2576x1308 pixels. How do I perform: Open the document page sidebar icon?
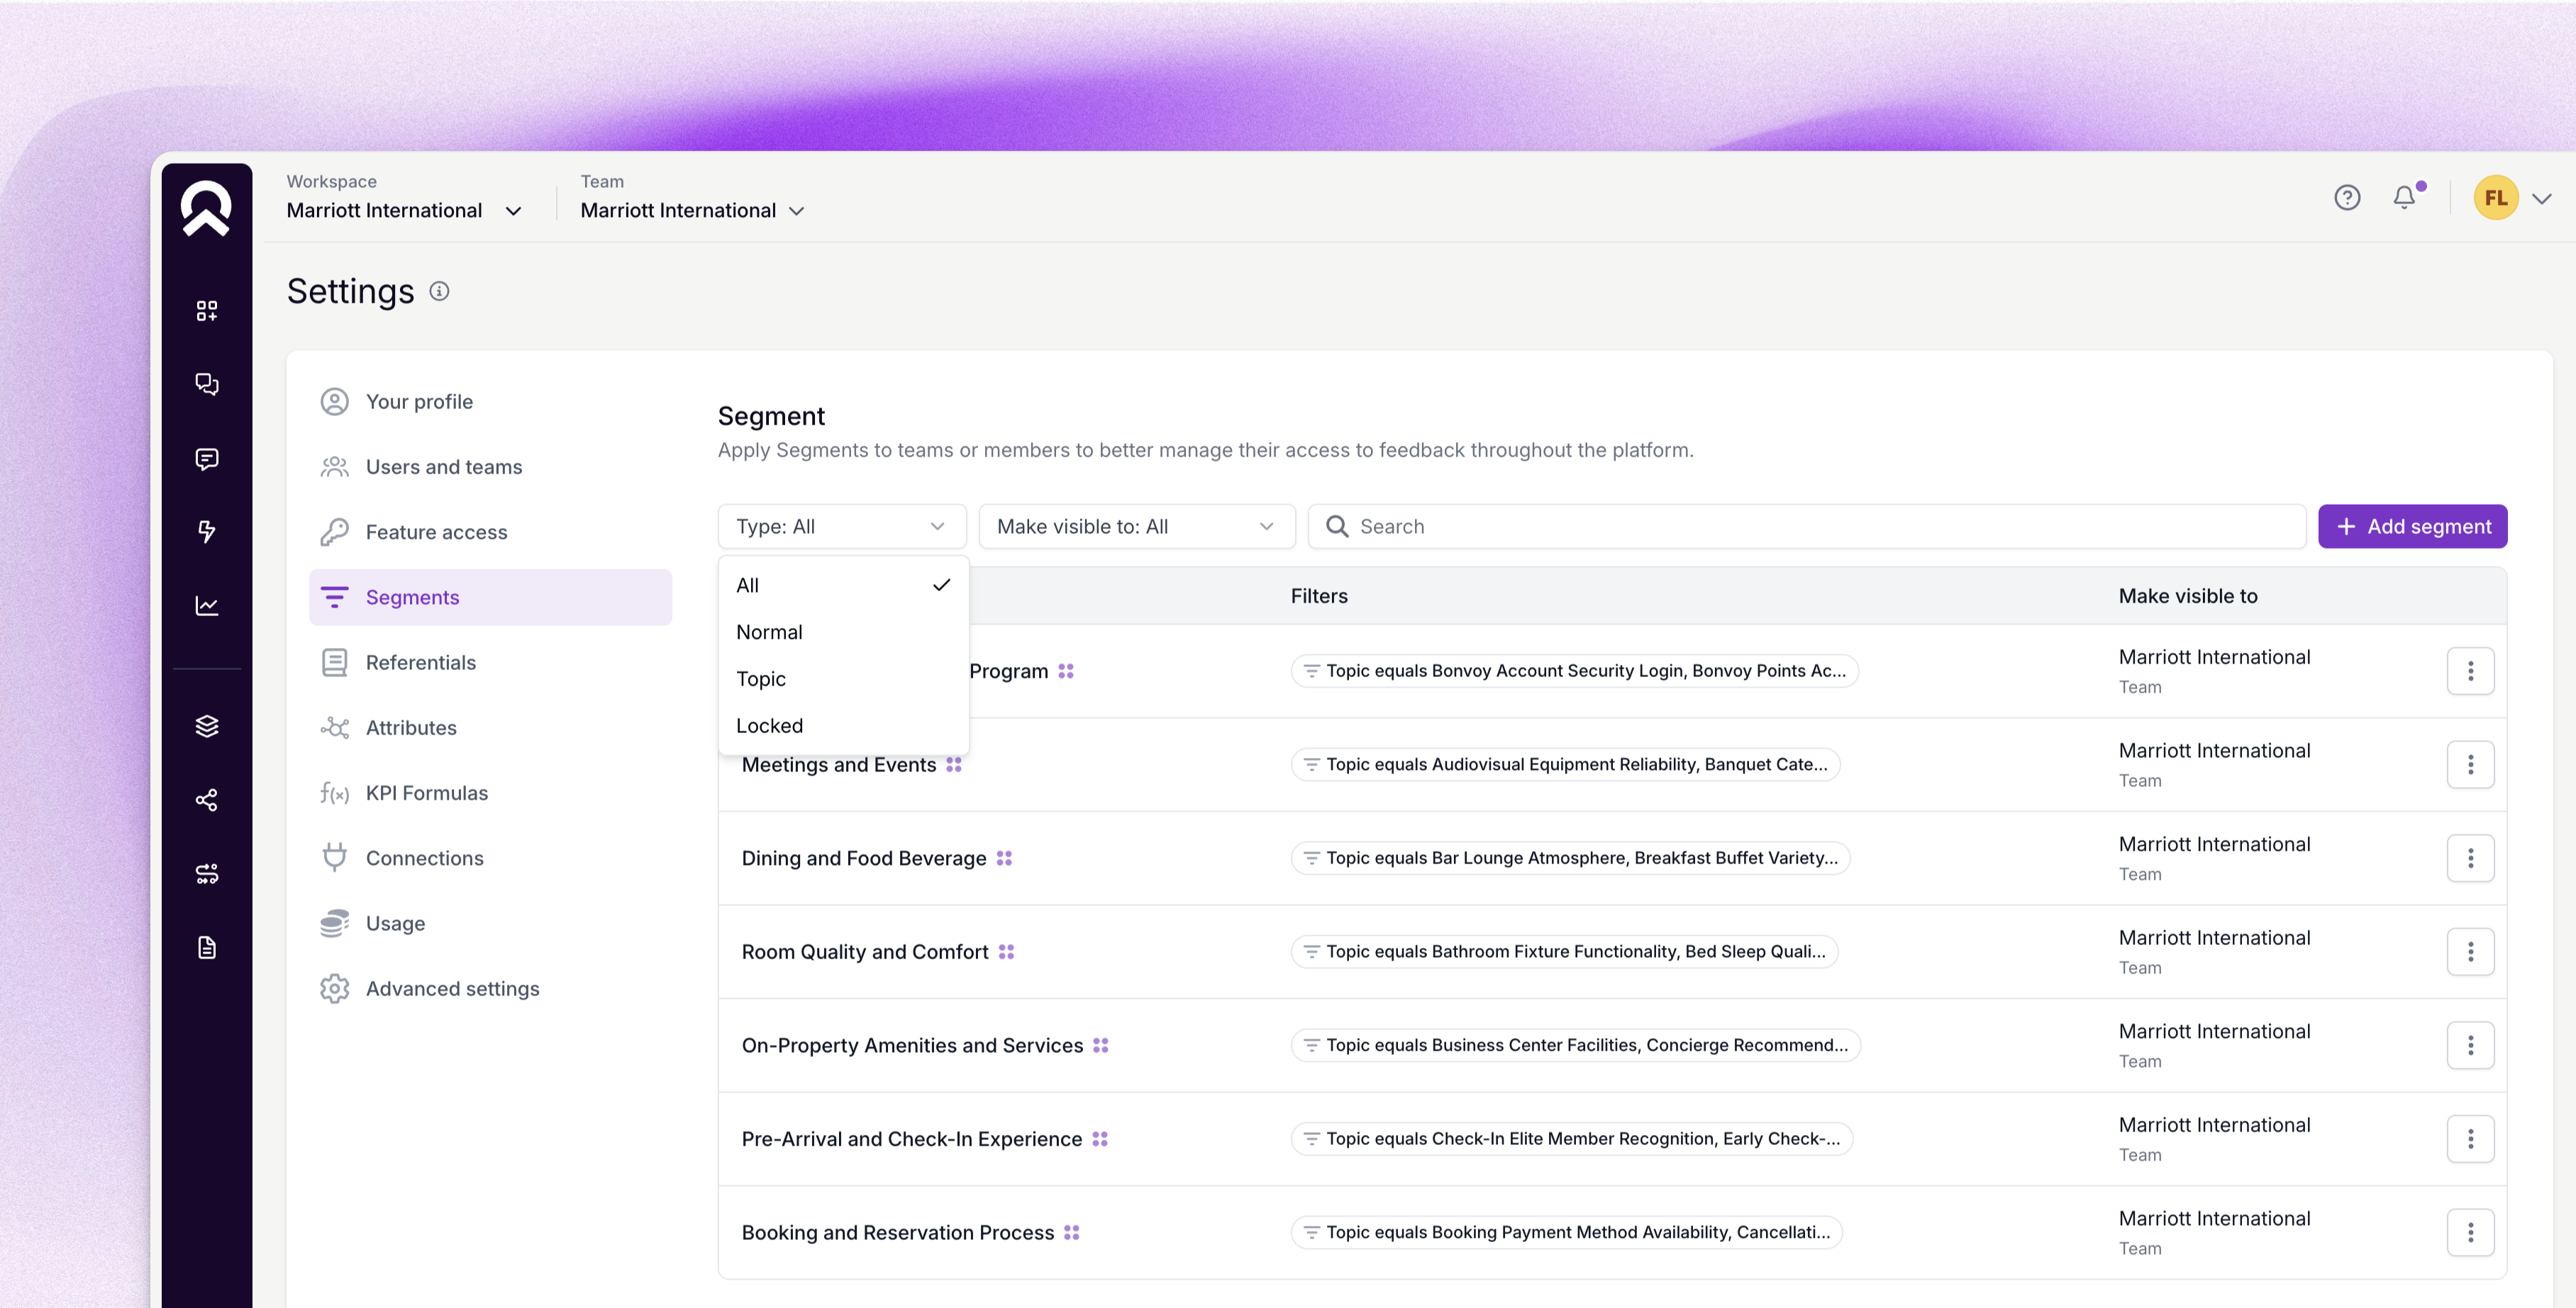[x=206, y=947]
